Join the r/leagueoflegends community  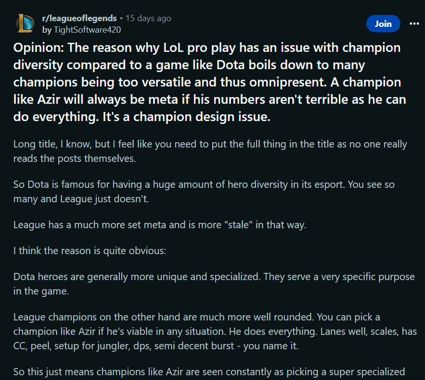pos(383,24)
